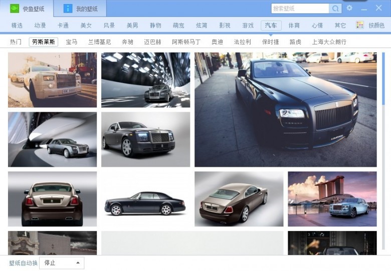This screenshot has height=271, width=391.
Task: Select the 其它 category
Action: click(x=340, y=26)
